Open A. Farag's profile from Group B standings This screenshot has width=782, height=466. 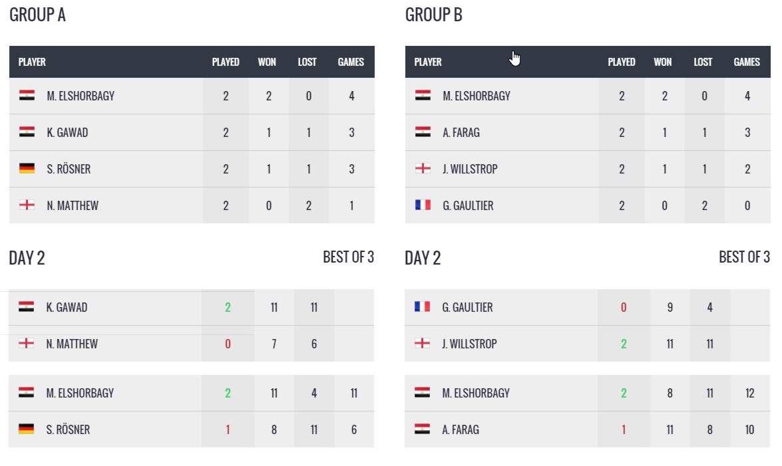pos(461,132)
